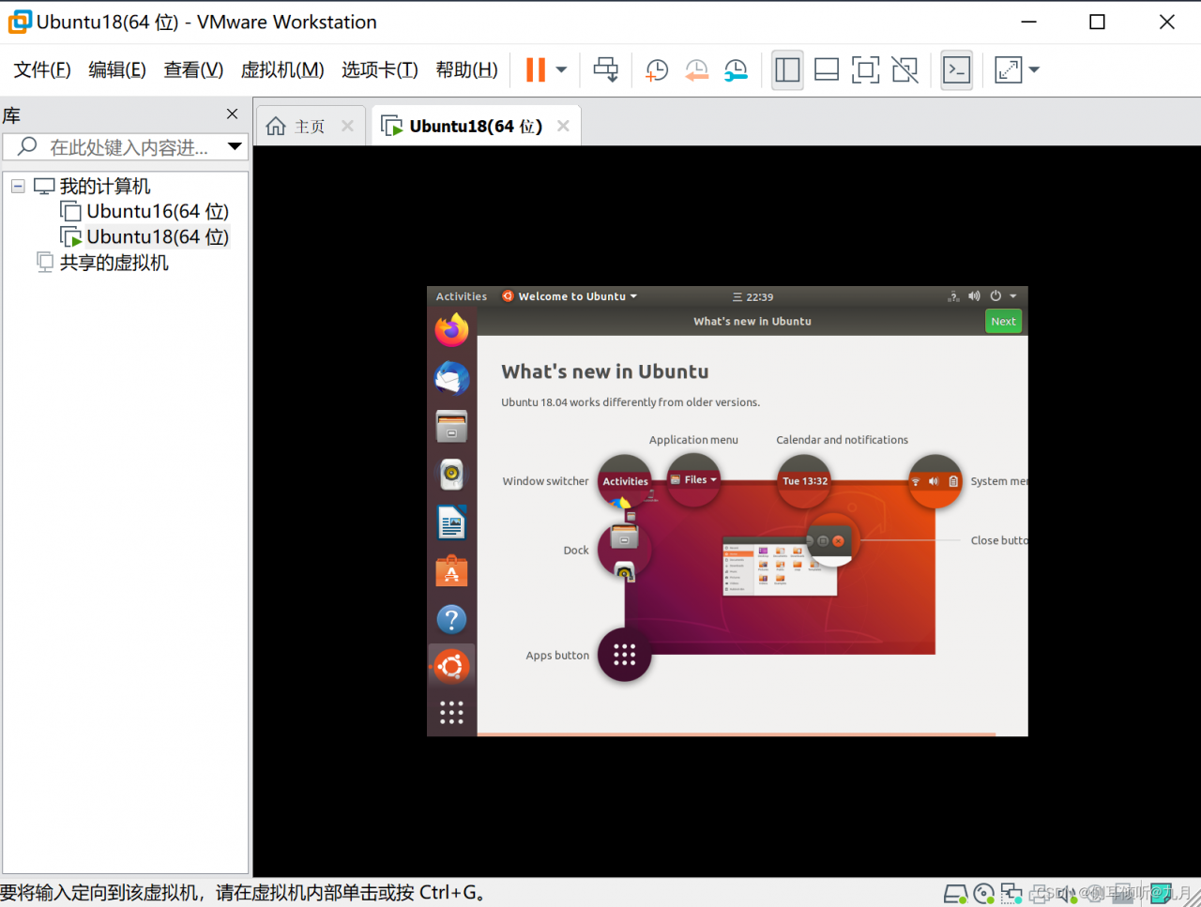Click the Ubuntu top bar volume icon
The width and height of the screenshot is (1201, 907).
click(x=974, y=296)
